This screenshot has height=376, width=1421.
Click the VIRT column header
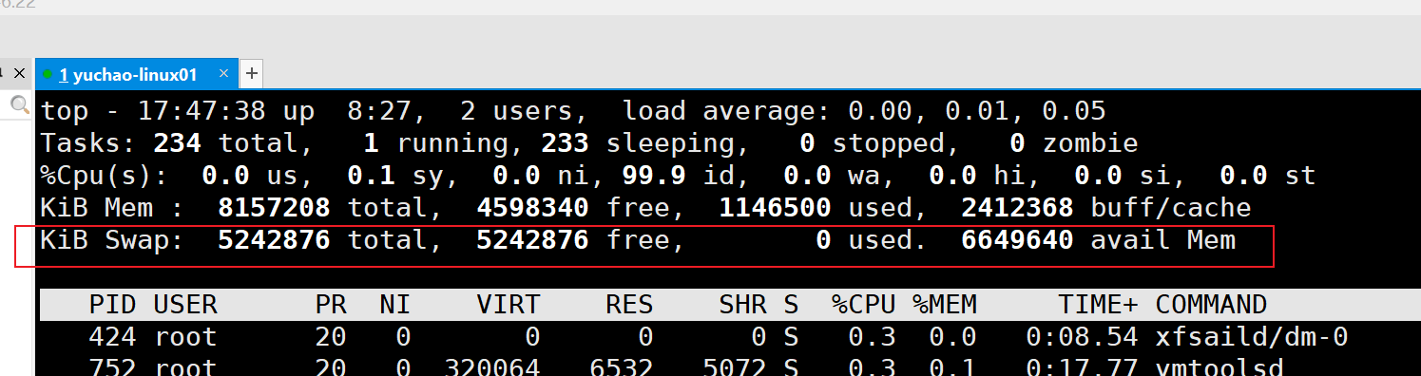coord(508,304)
